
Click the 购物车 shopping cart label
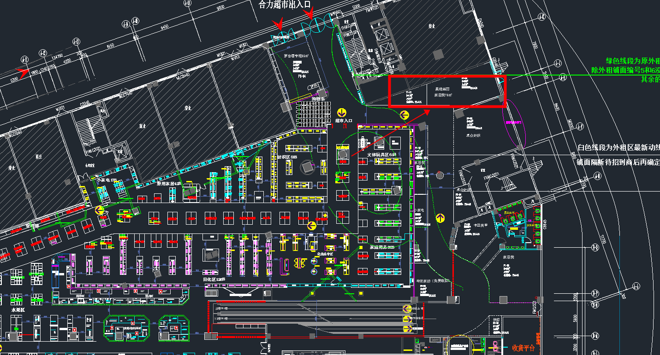click(318, 99)
